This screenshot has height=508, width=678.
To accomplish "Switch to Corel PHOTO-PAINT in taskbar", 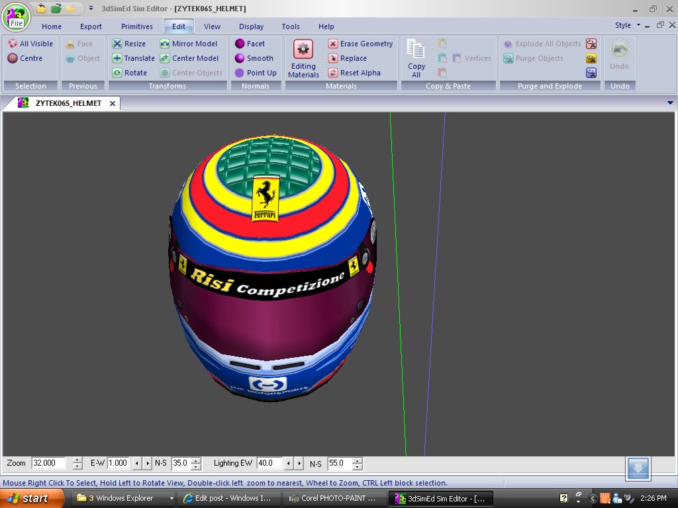I will [x=335, y=498].
